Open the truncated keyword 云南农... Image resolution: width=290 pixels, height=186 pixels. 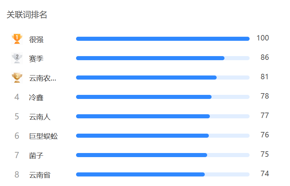coord(42,78)
